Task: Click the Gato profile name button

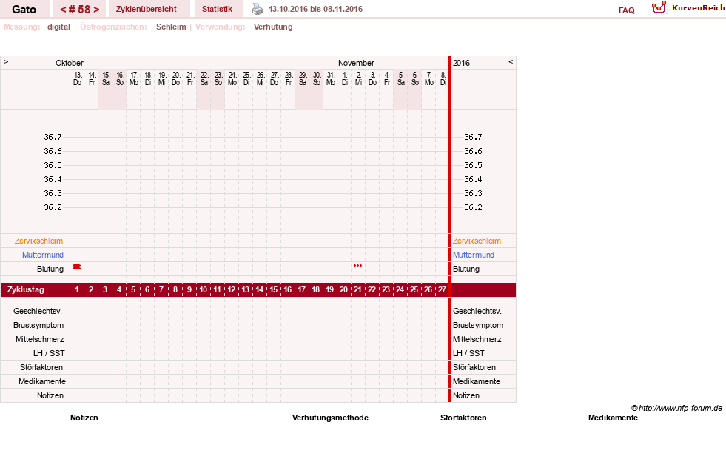Action: click(24, 9)
